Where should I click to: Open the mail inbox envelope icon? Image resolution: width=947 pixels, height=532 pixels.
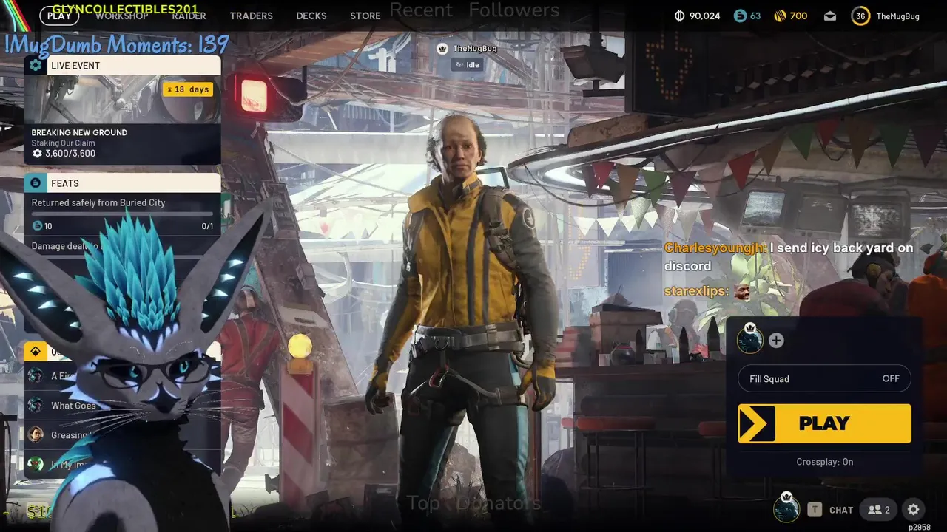point(830,16)
